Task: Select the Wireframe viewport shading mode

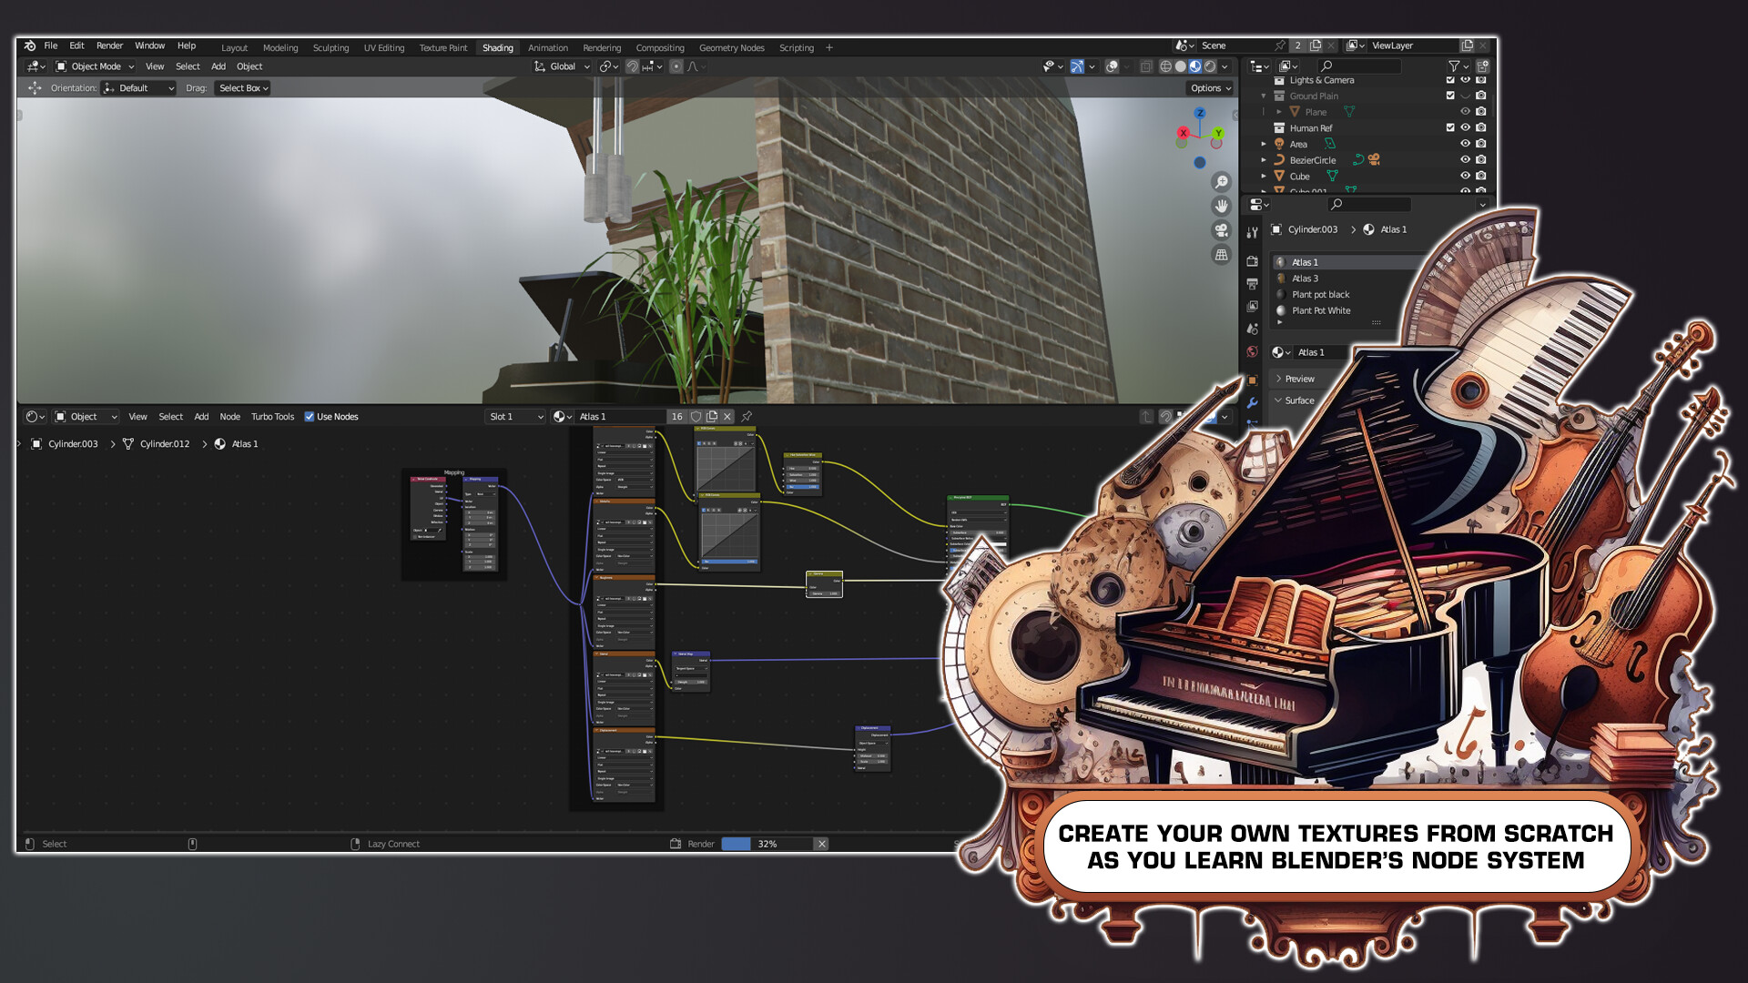Action: pyautogui.click(x=1166, y=66)
